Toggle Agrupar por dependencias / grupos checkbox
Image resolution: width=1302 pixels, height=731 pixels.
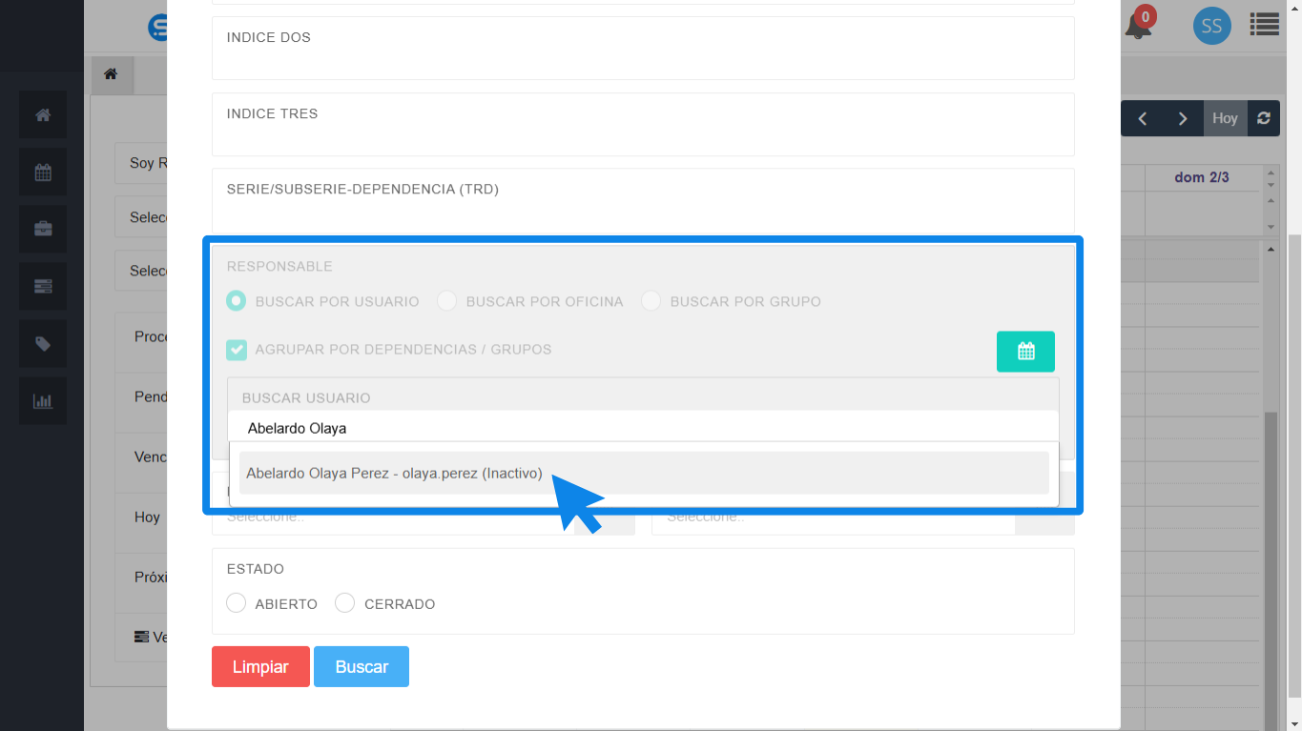point(237,350)
